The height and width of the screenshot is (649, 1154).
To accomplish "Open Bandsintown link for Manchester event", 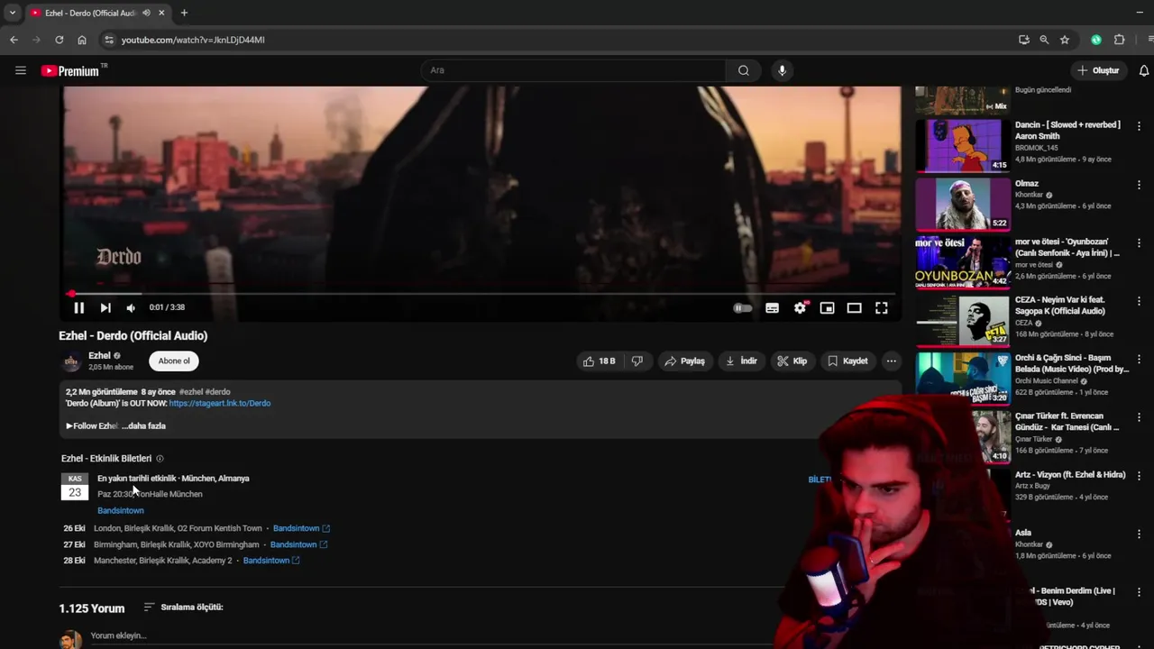I will (x=271, y=561).
